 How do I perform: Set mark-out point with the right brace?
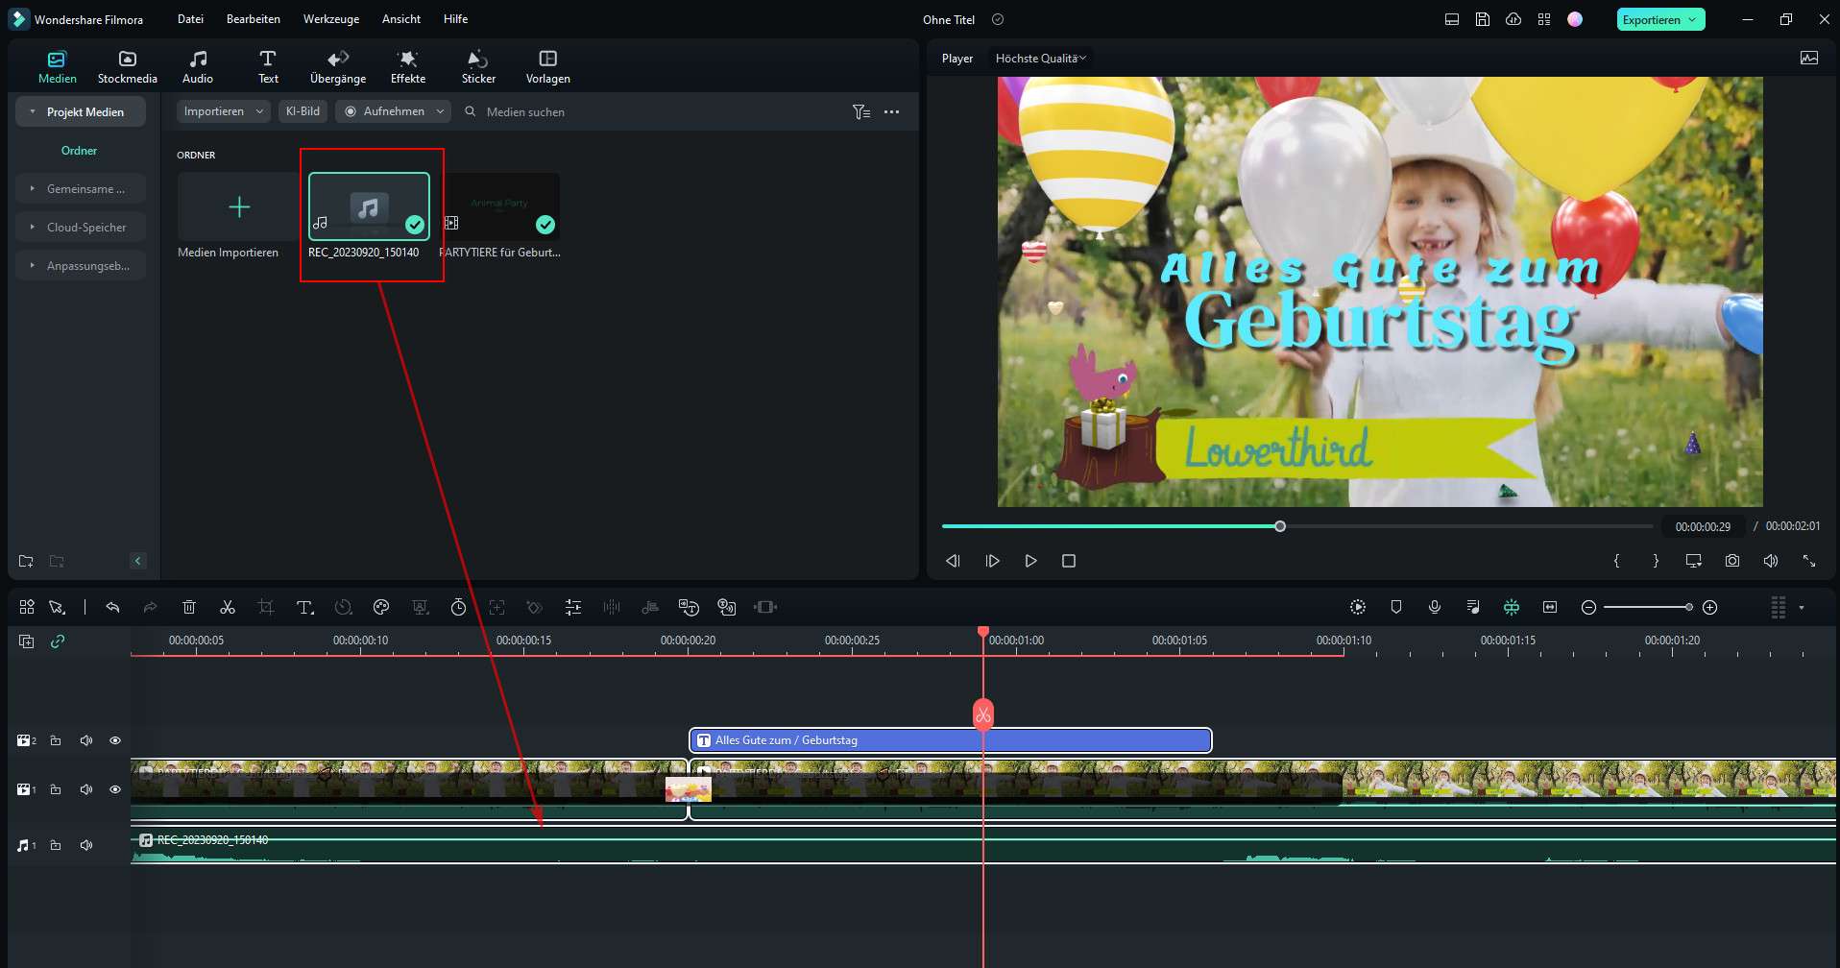coord(1656,561)
